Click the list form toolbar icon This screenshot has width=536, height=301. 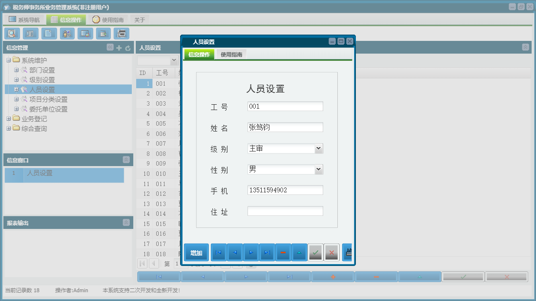(30, 34)
